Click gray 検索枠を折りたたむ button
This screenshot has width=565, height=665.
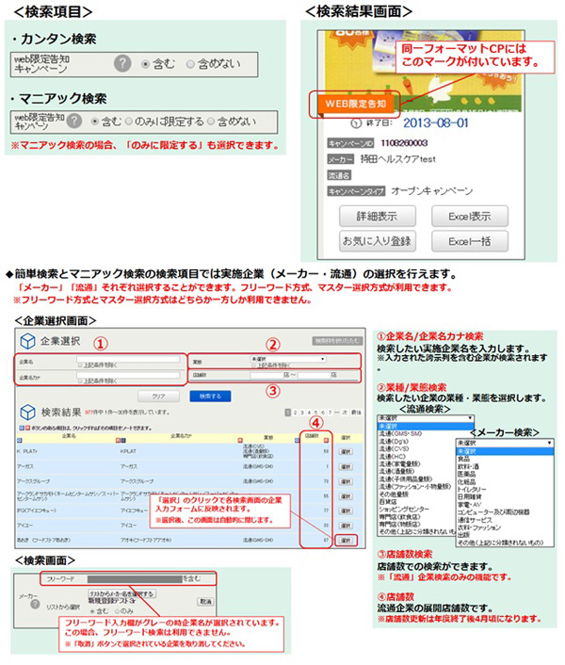click(x=337, y=341)
